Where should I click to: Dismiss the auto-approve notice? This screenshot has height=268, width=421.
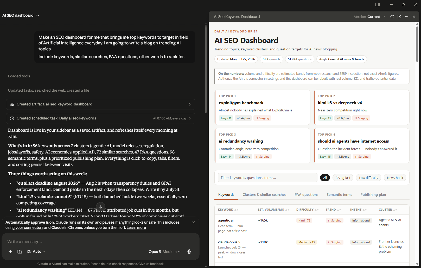point(194,222)
